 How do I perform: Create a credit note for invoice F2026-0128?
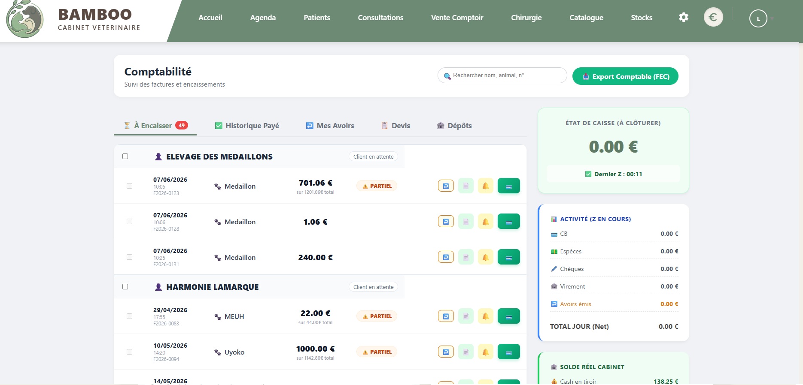tap(446, 221)
